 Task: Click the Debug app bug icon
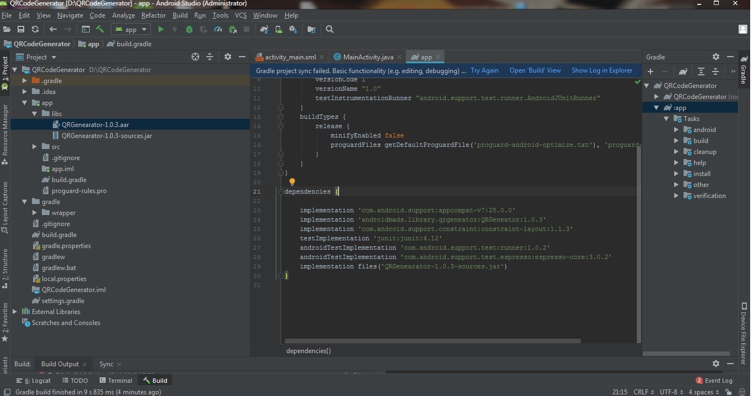click(189, 29)
